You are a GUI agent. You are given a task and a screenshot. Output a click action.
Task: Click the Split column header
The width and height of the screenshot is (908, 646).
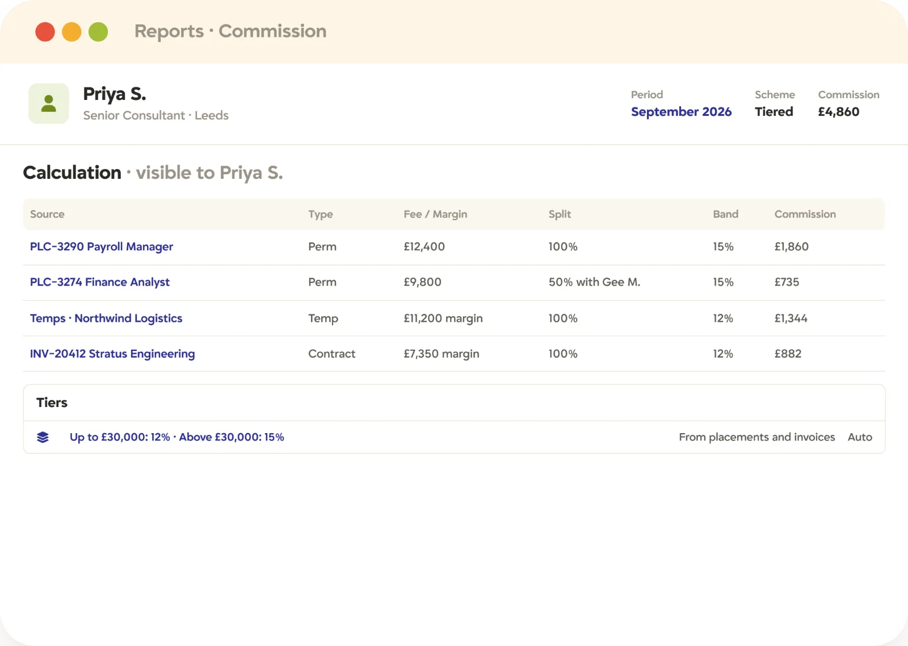560,214
